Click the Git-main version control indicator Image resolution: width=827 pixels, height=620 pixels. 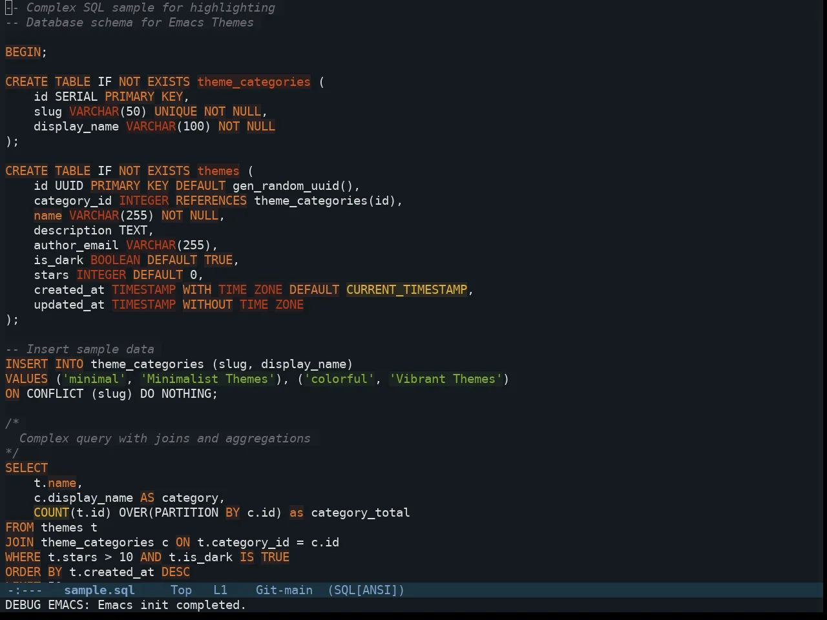coord(284,590)
